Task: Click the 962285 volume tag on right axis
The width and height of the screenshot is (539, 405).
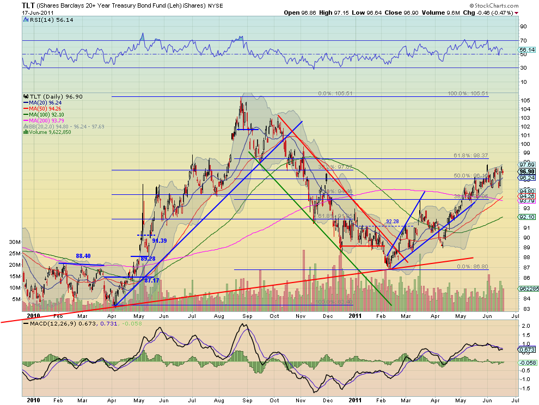Action: click(529, 289)
